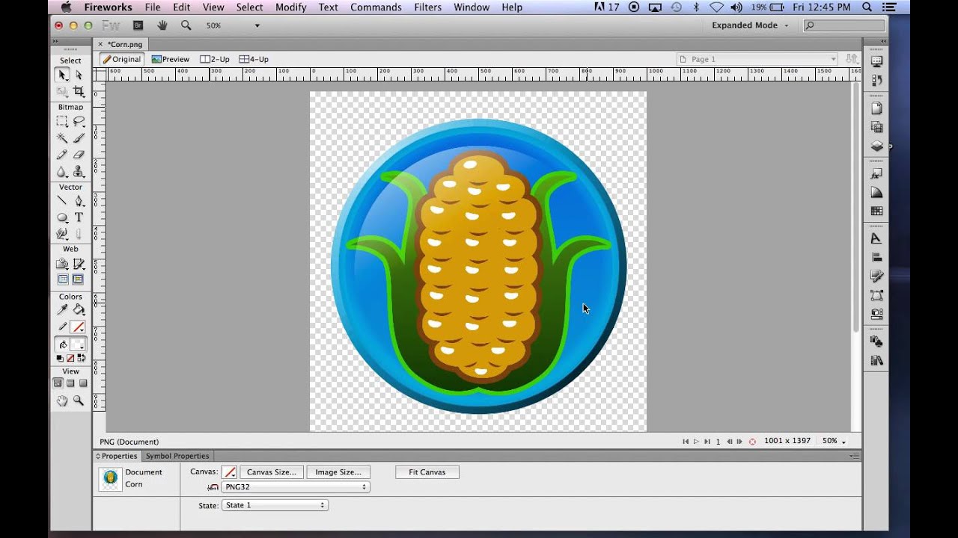Switch to the Preview tab
The width and height of the screenshot is (958, 538).
coord(171,59)
